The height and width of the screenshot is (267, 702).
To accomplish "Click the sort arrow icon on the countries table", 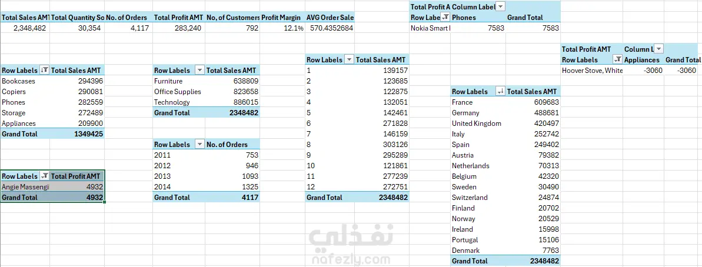I will [x=501, y=92].
